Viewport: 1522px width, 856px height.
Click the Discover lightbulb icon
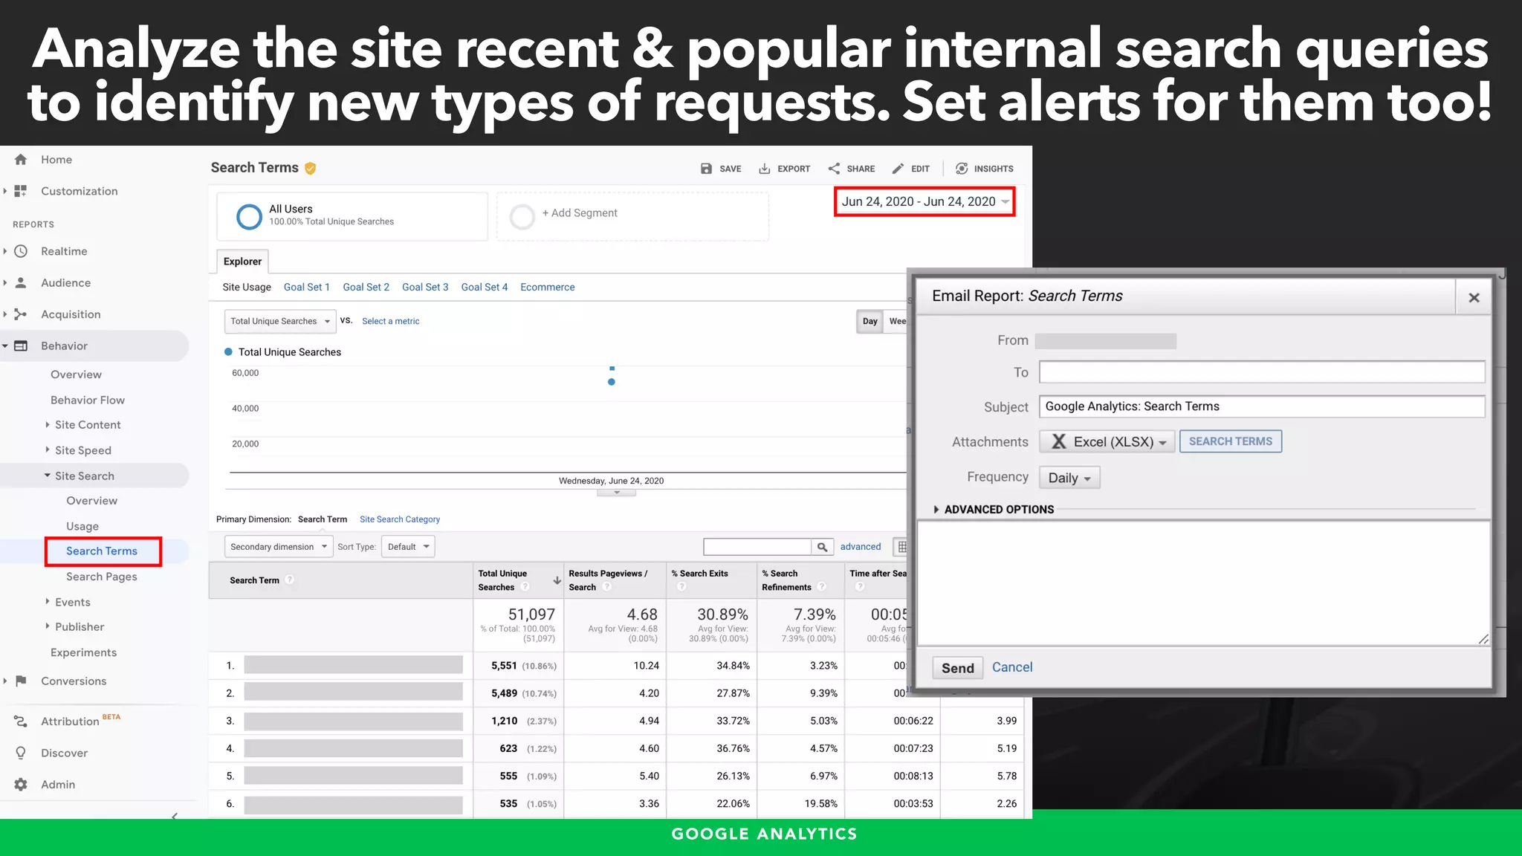click(x=21, y=753)
